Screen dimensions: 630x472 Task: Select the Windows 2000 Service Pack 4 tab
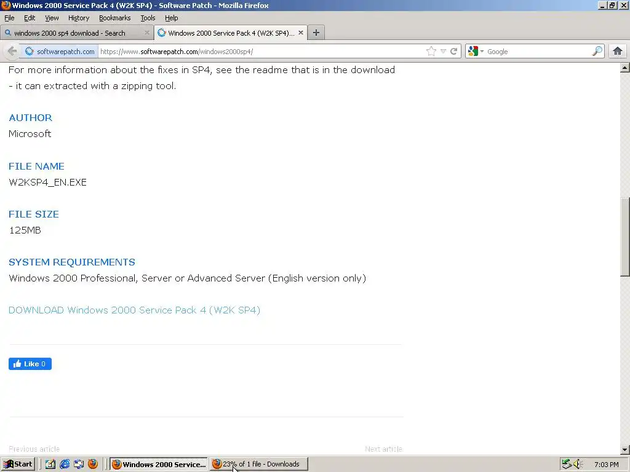click(231, 33)
